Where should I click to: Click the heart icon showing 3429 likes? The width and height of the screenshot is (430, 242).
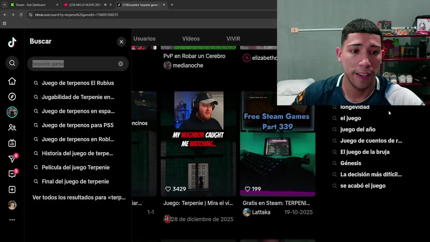click(168, 189)
